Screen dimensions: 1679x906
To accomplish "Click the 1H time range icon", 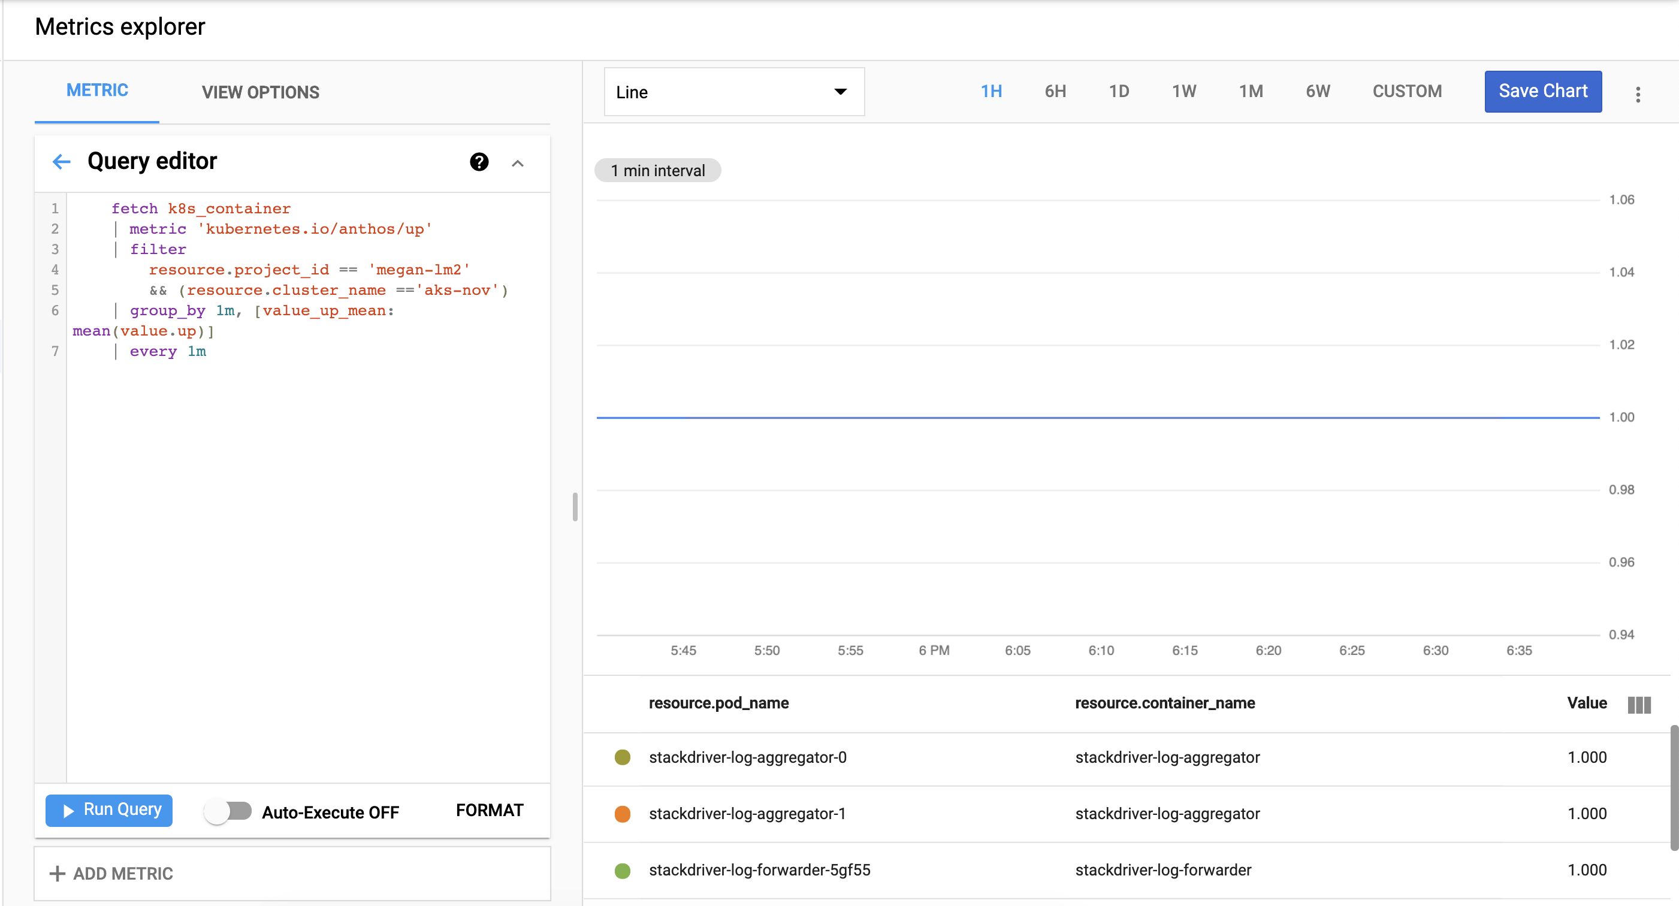I will pos(992,92).
